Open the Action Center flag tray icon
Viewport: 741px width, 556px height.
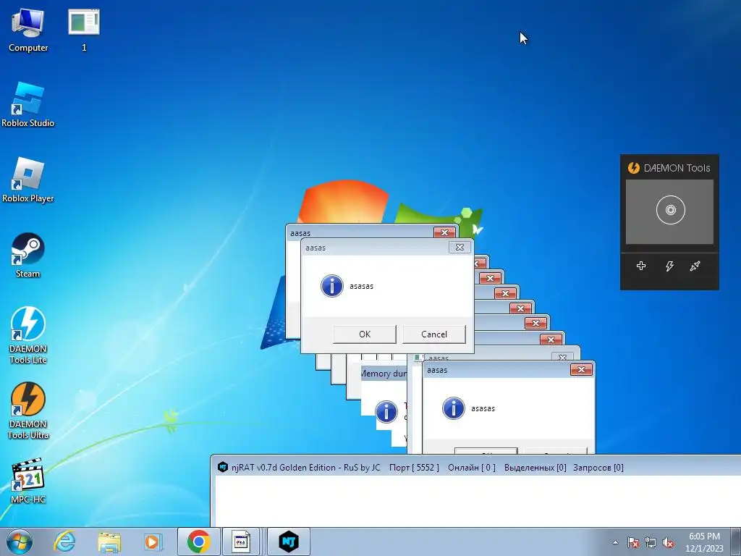633,542
